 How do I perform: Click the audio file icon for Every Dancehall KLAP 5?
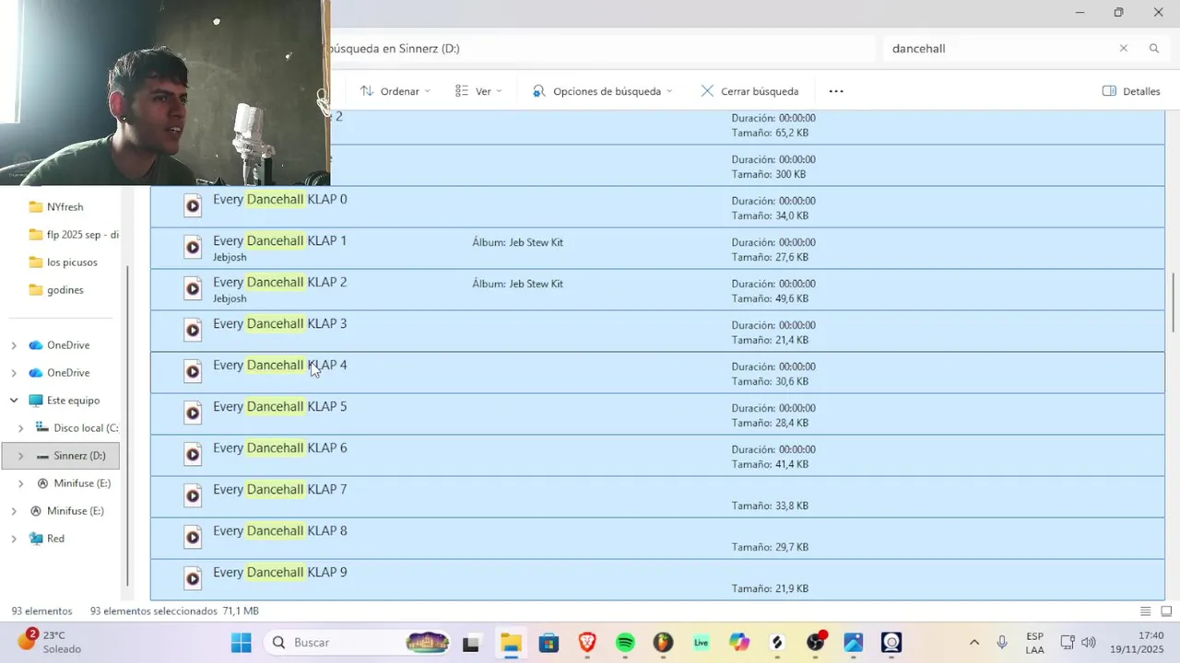point(193,413)
